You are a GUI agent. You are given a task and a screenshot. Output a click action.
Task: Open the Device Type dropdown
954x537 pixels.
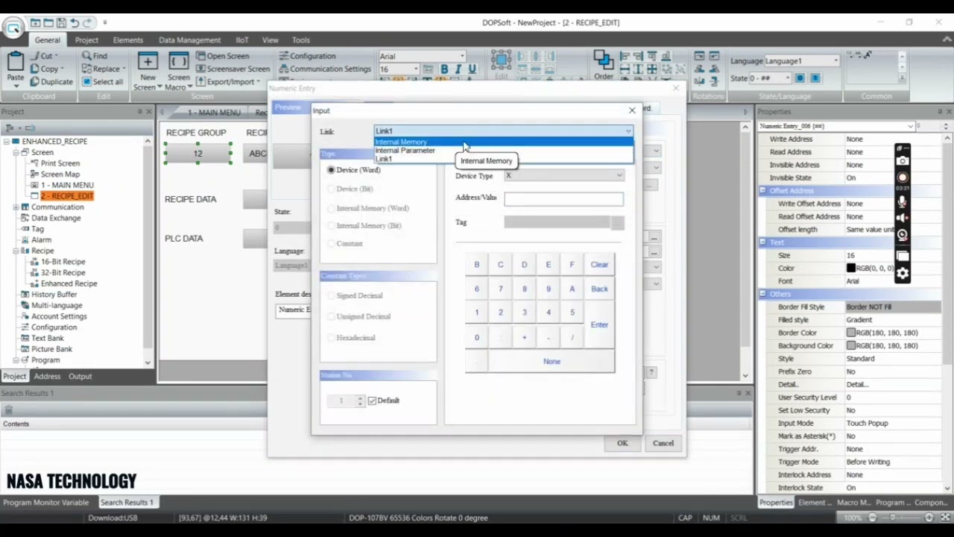pyautogui.click(x=564, y=176)
